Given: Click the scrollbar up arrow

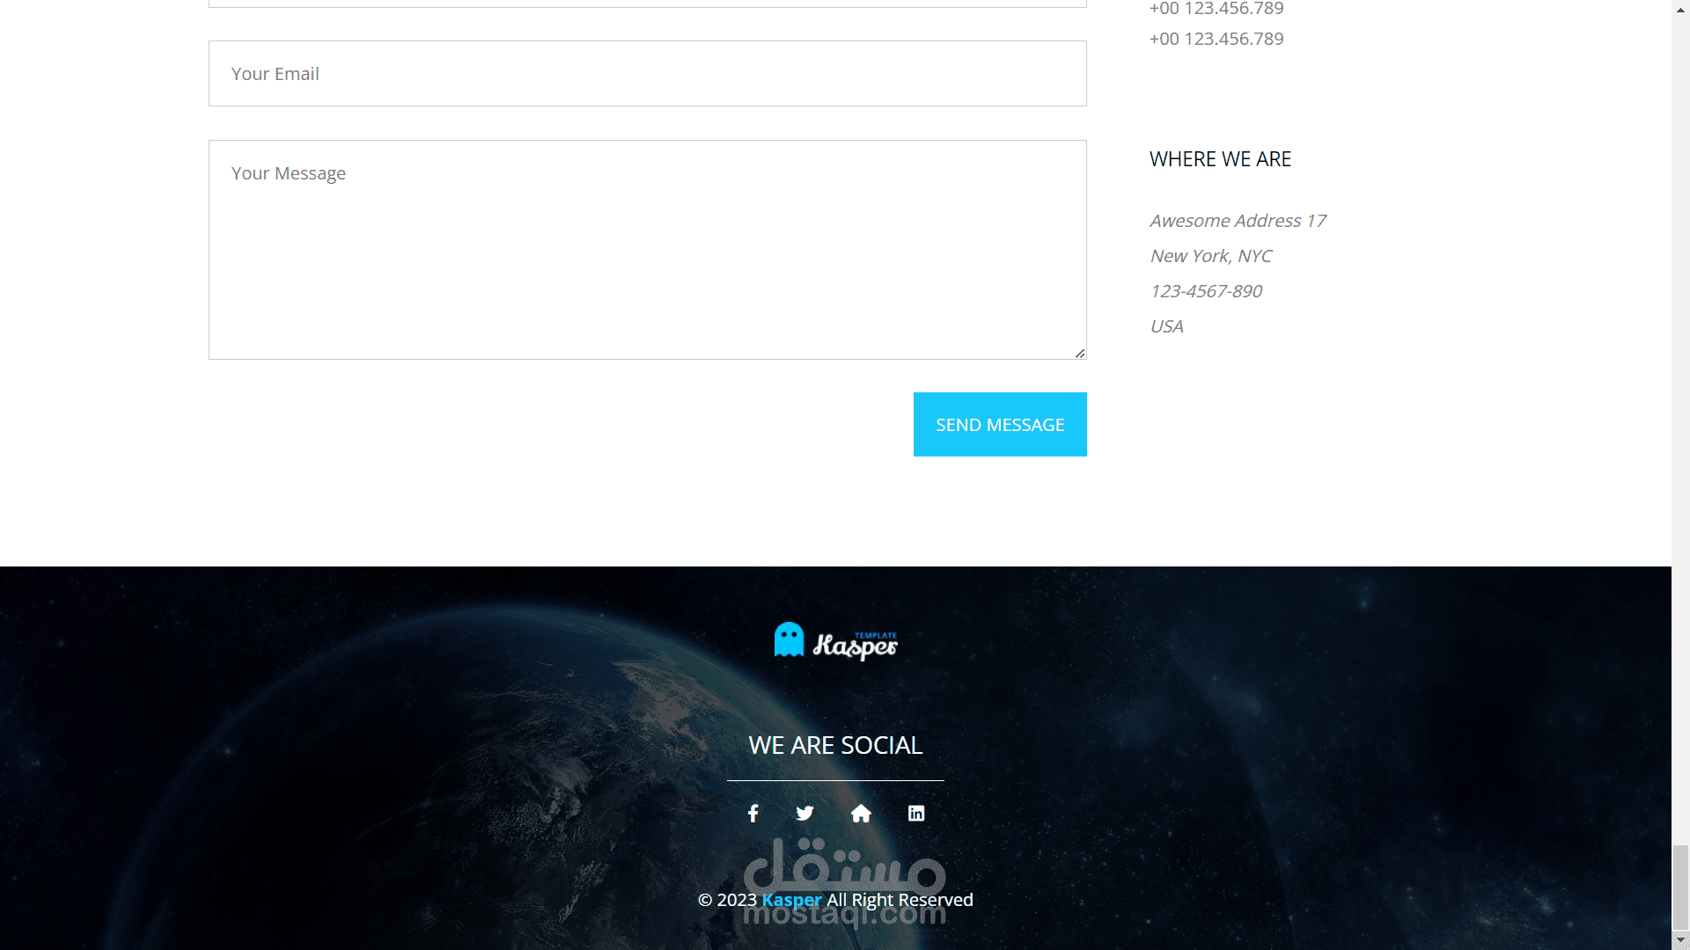Looking at the screenshot, I should (x=1680, y=9).
